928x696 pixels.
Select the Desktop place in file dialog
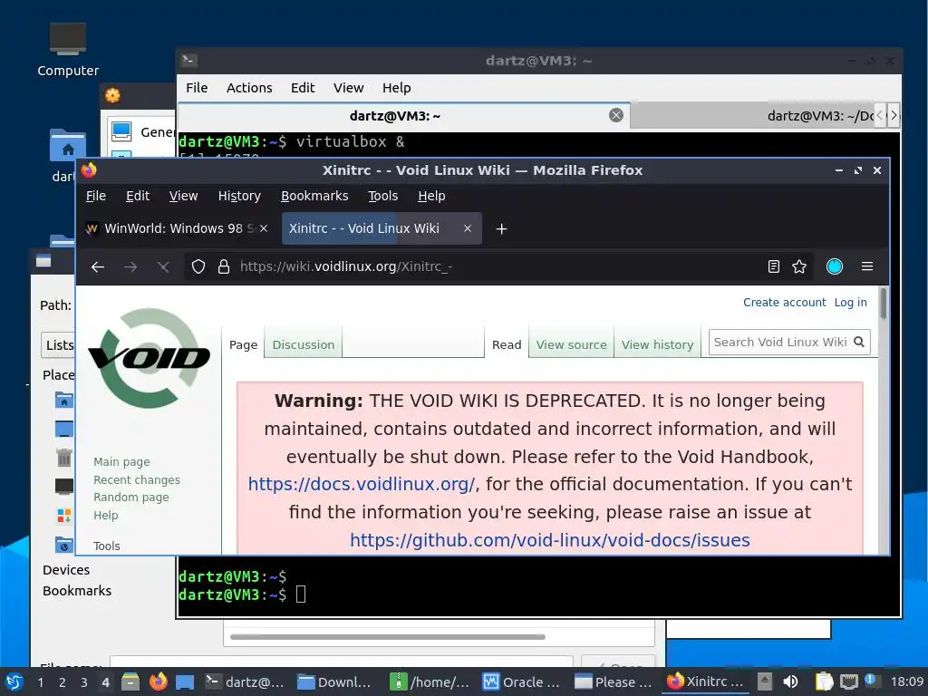click(x=64, y=429)
